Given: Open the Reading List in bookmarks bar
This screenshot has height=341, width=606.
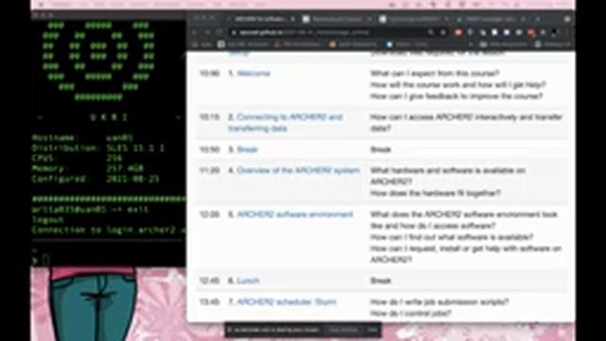Looking at the screenshot, I should 553,45.
